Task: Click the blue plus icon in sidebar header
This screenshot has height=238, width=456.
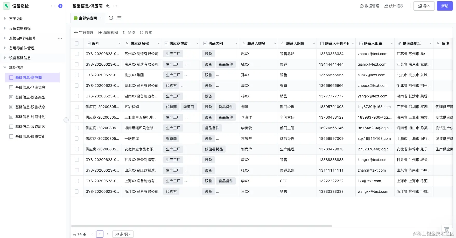Action: click(60, 6)
